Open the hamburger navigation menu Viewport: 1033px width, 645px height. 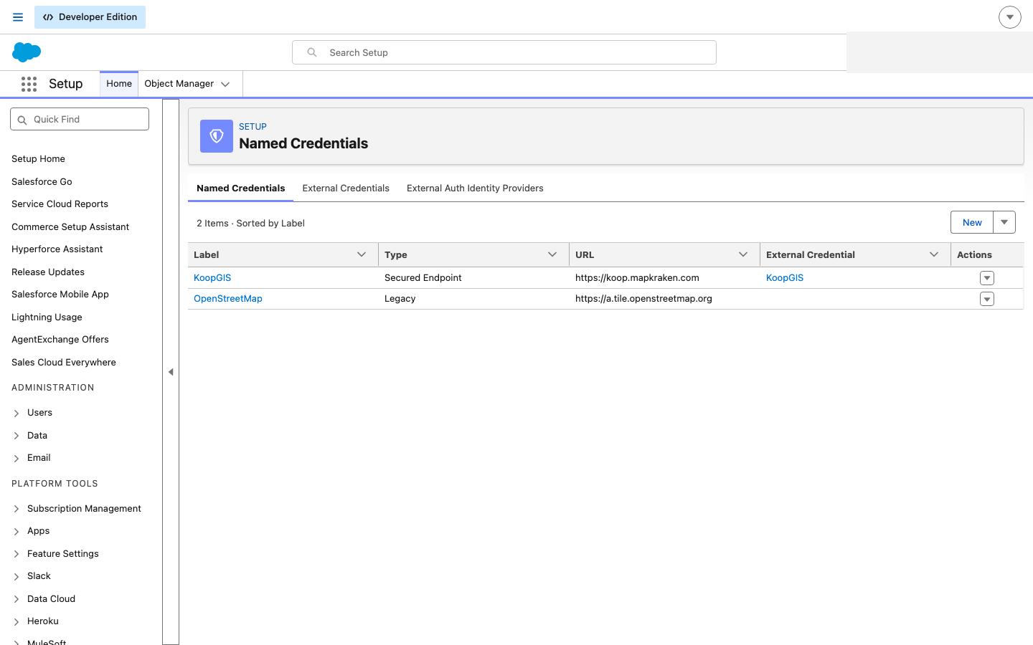click(18, 17)
